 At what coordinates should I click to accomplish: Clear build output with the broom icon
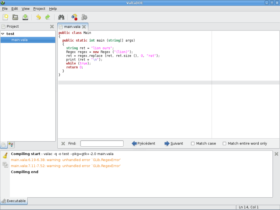pos(5,155)
